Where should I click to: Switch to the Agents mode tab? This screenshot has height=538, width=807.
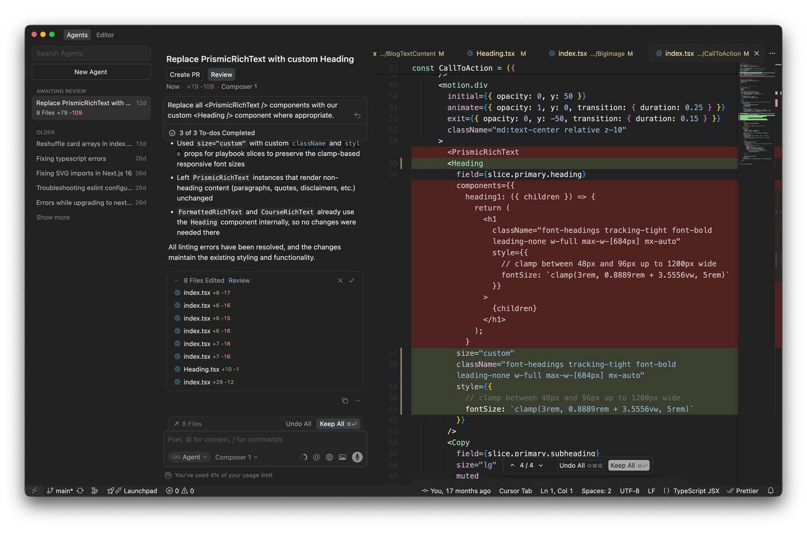(x=77, y=35)
